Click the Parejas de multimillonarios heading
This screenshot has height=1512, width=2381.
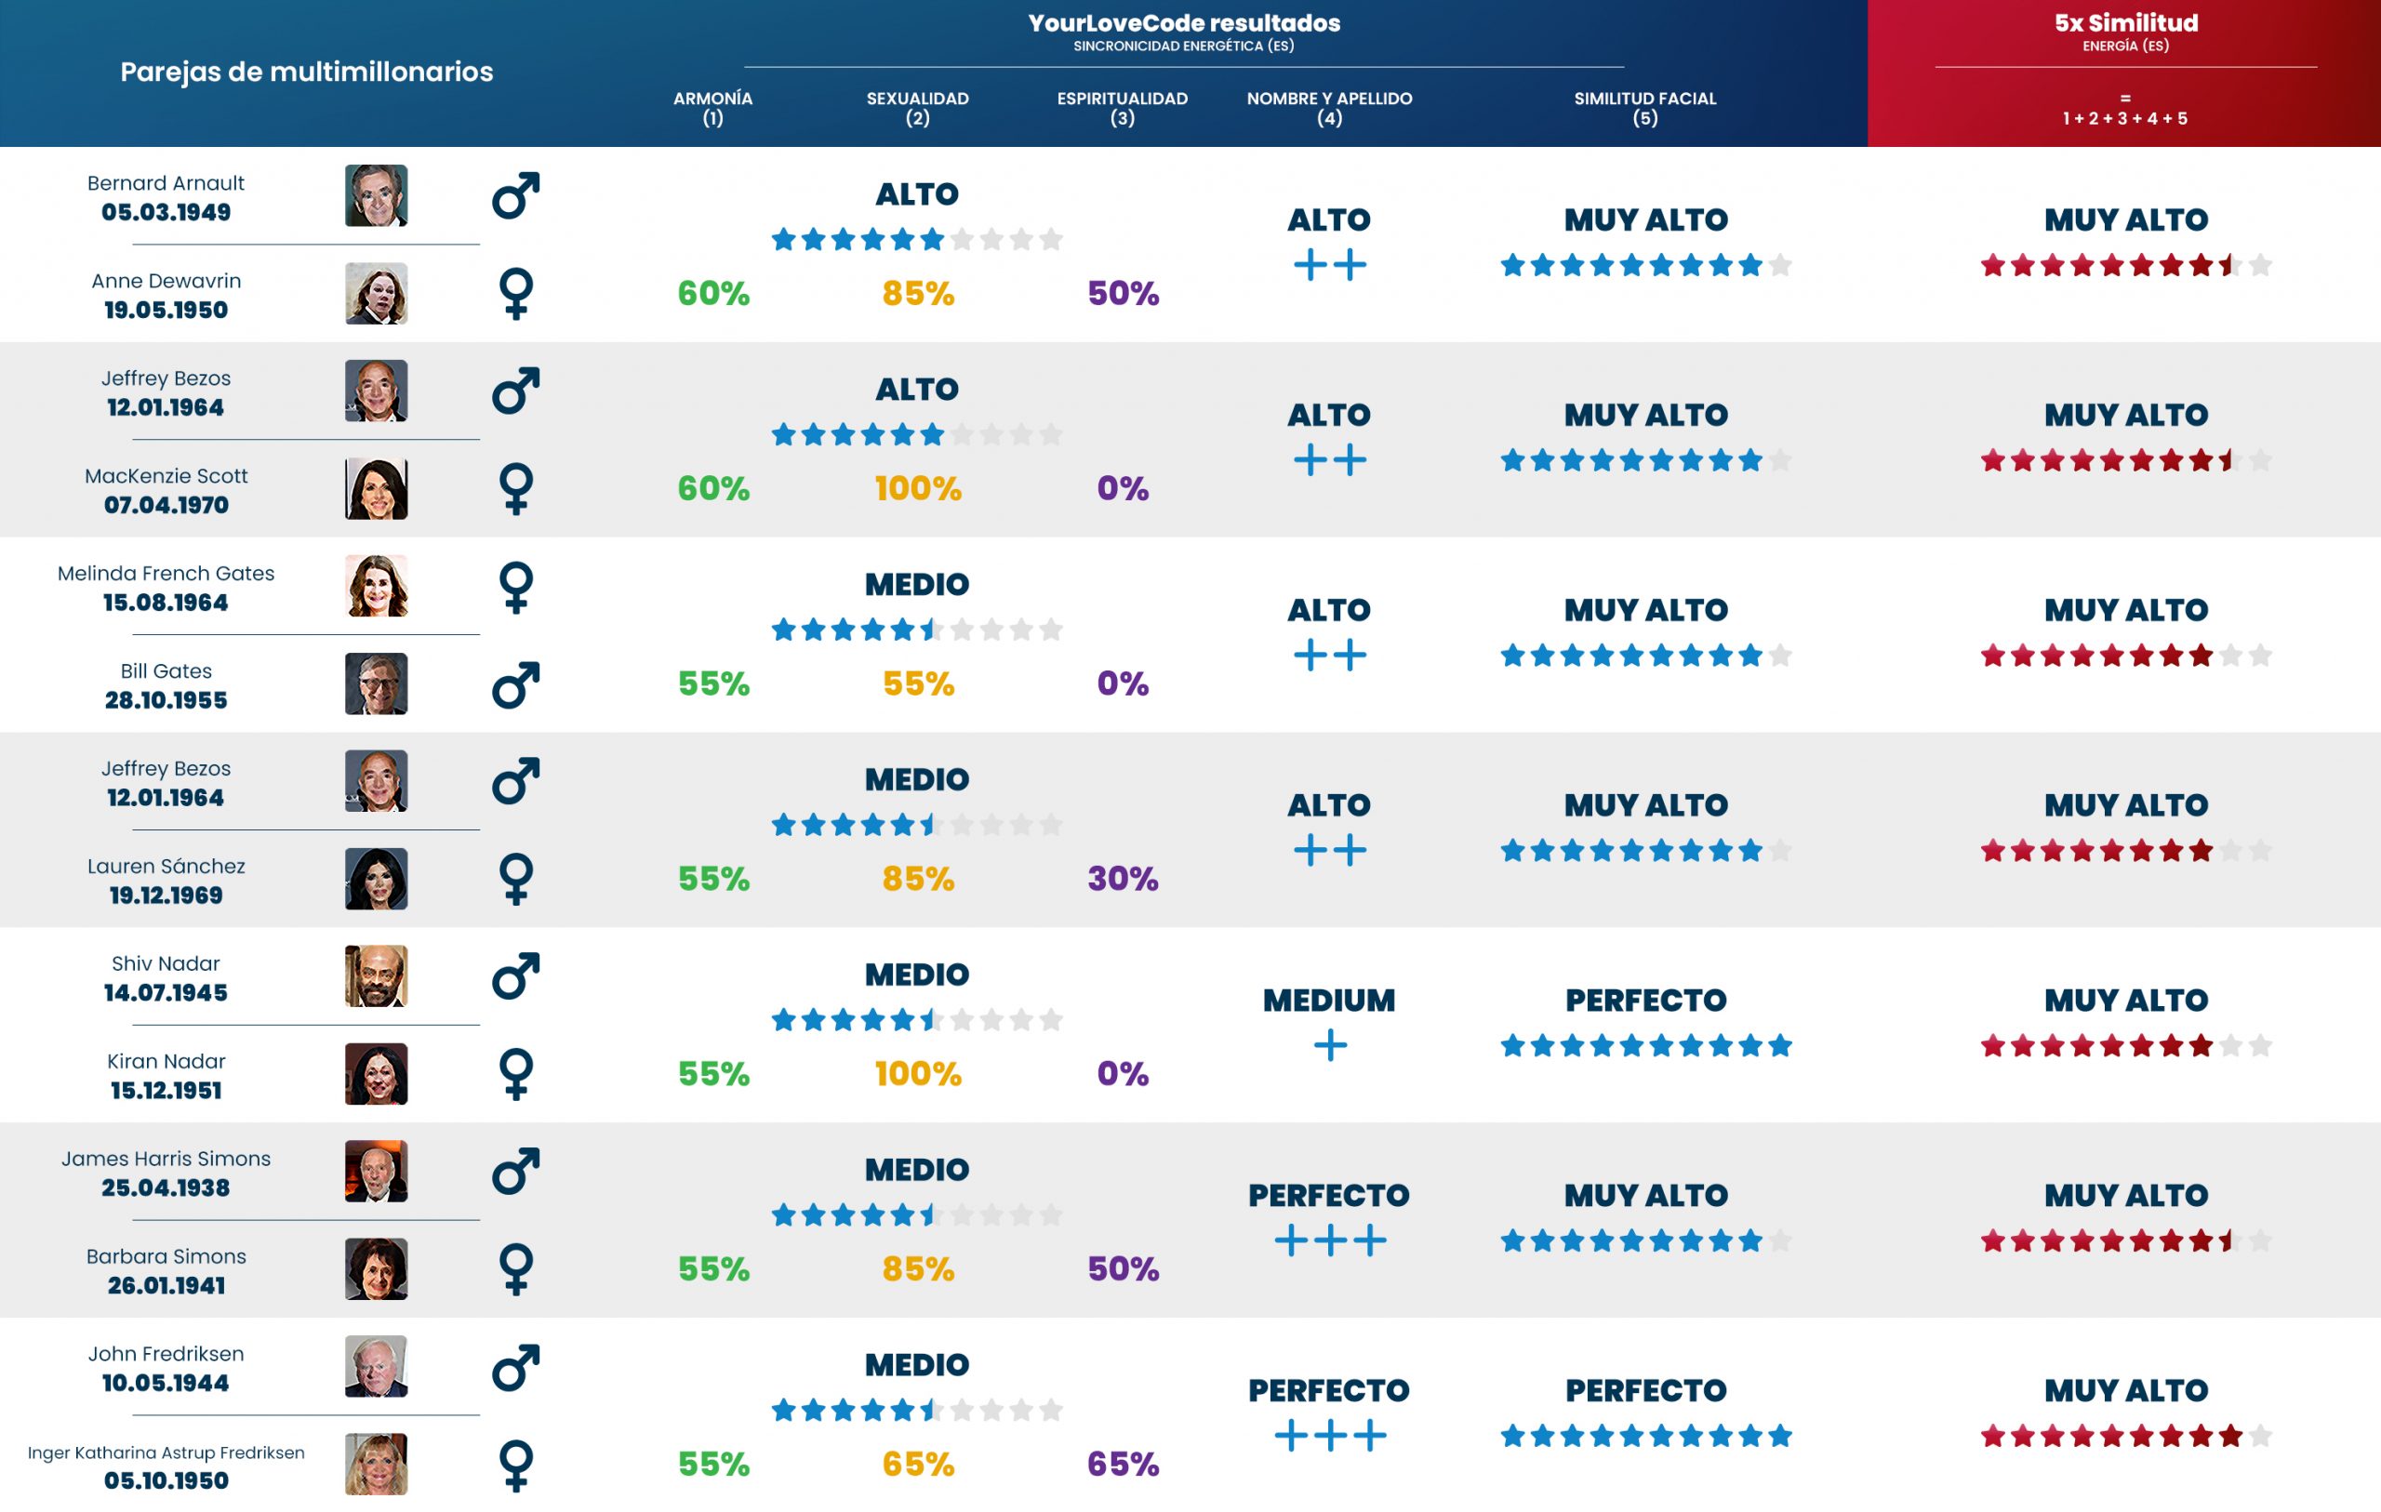[x=307, y=72]
